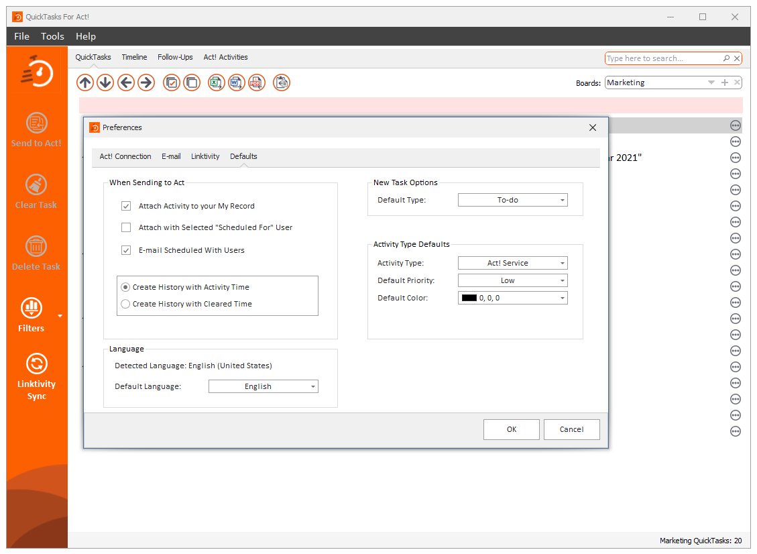This screenshot has height=554, width=757.
Task: Open the File menu
Action: click(21, 36)
